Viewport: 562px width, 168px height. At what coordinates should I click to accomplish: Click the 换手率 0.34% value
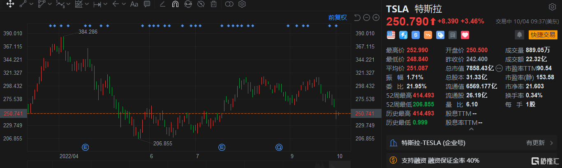(534, 95)
